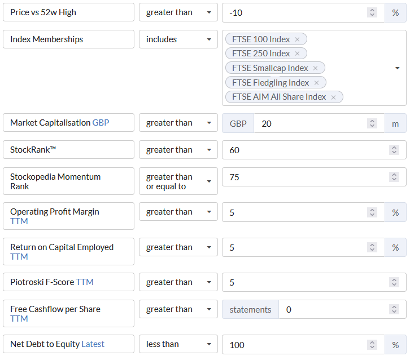Screen dimensions: 410x356
Task: Click the TTM link beside Piotroski F-Score
Action: tap(85, 282)
